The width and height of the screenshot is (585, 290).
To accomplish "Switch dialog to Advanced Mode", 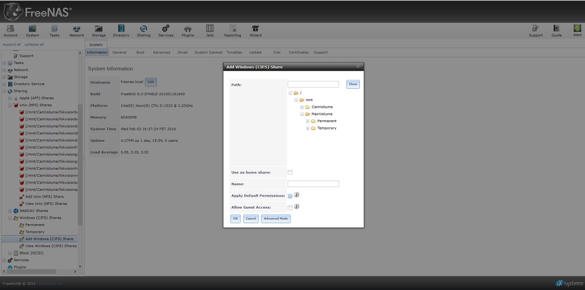I will [x=276, y=219].
